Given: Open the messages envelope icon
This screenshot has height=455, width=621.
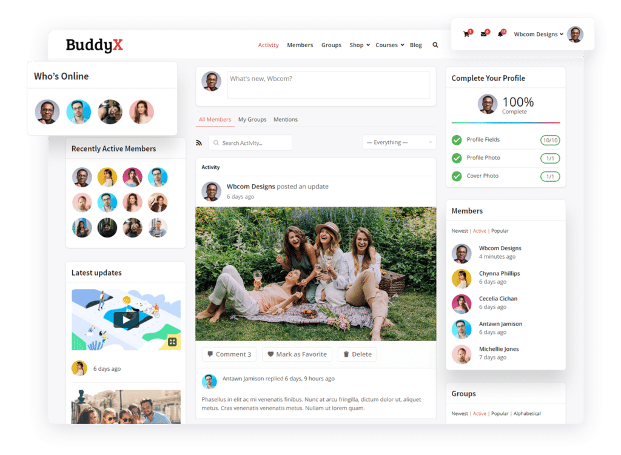Looking at the screenshot, I should (482, 34).
